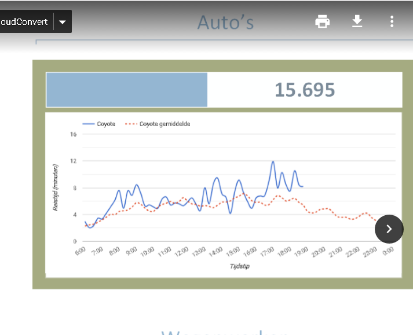Open the three-dot more options menu

tap(392, 21)
